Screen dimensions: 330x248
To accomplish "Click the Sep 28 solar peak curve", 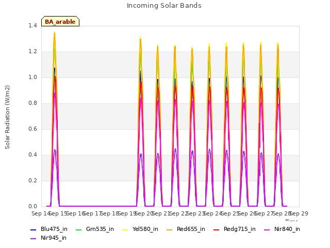I will (278, 125).
